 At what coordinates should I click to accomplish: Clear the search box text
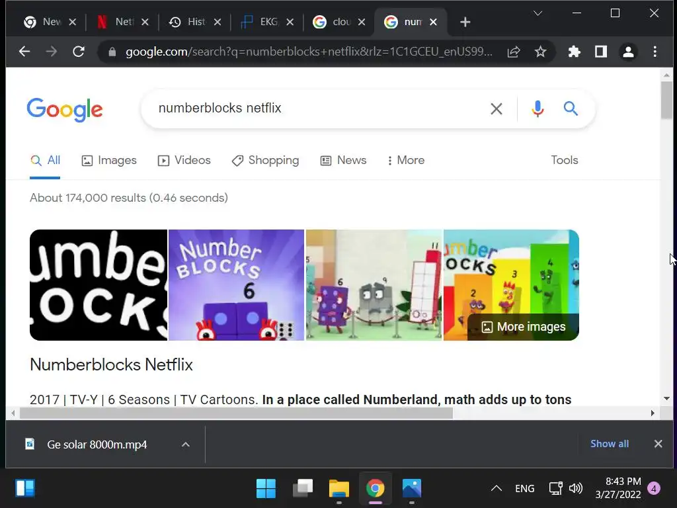(497, 109)
